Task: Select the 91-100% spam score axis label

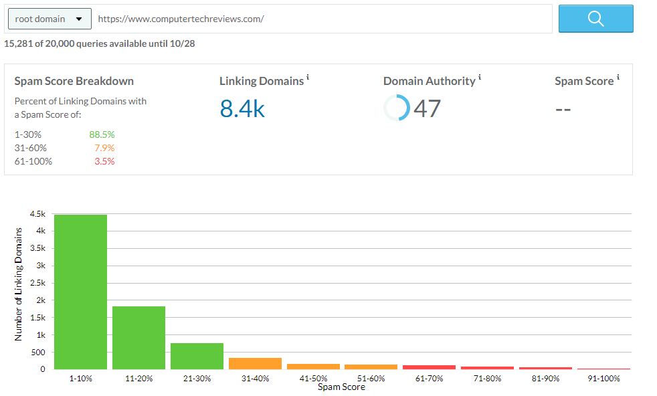Action: pos(603,378)
